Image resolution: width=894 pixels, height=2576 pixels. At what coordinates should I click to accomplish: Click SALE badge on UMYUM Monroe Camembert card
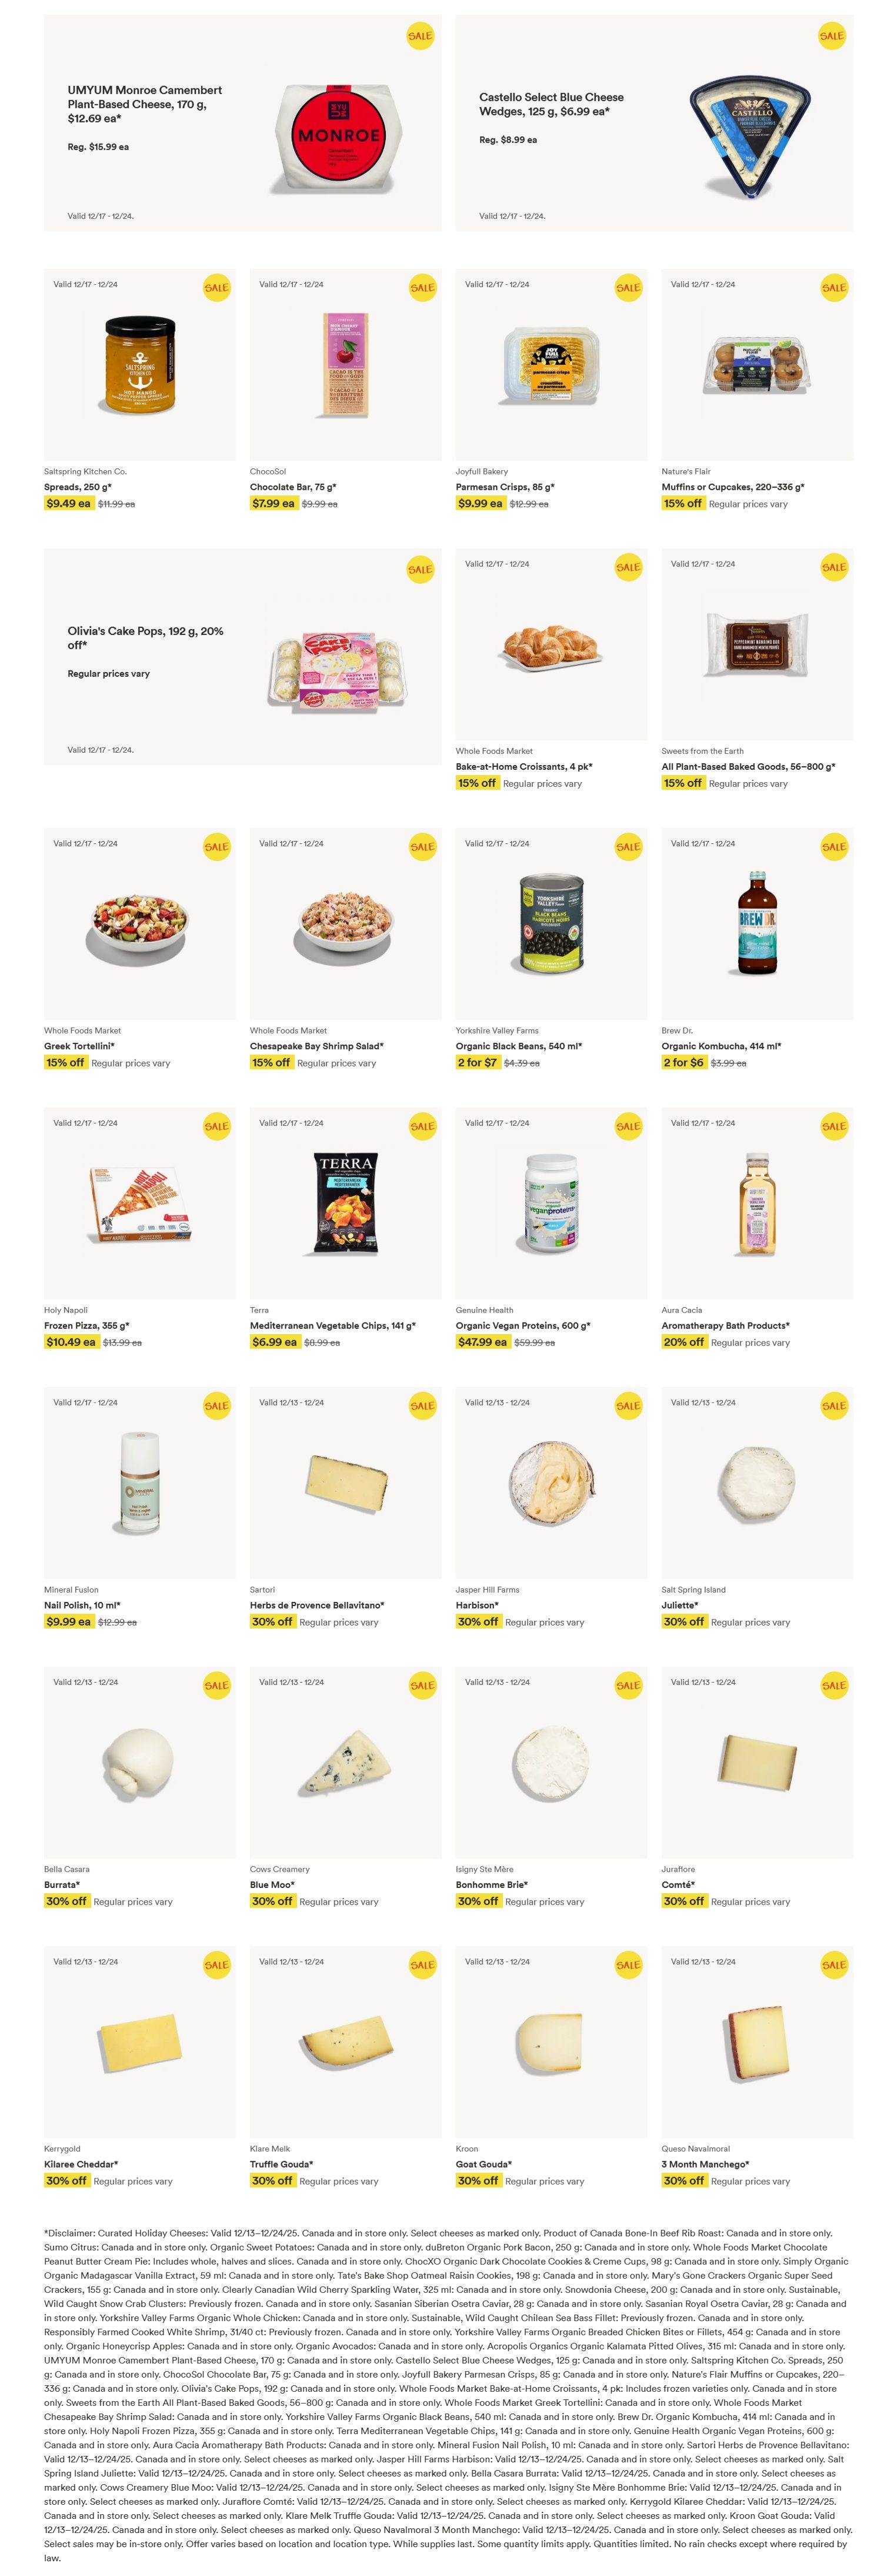coord(419,36)
